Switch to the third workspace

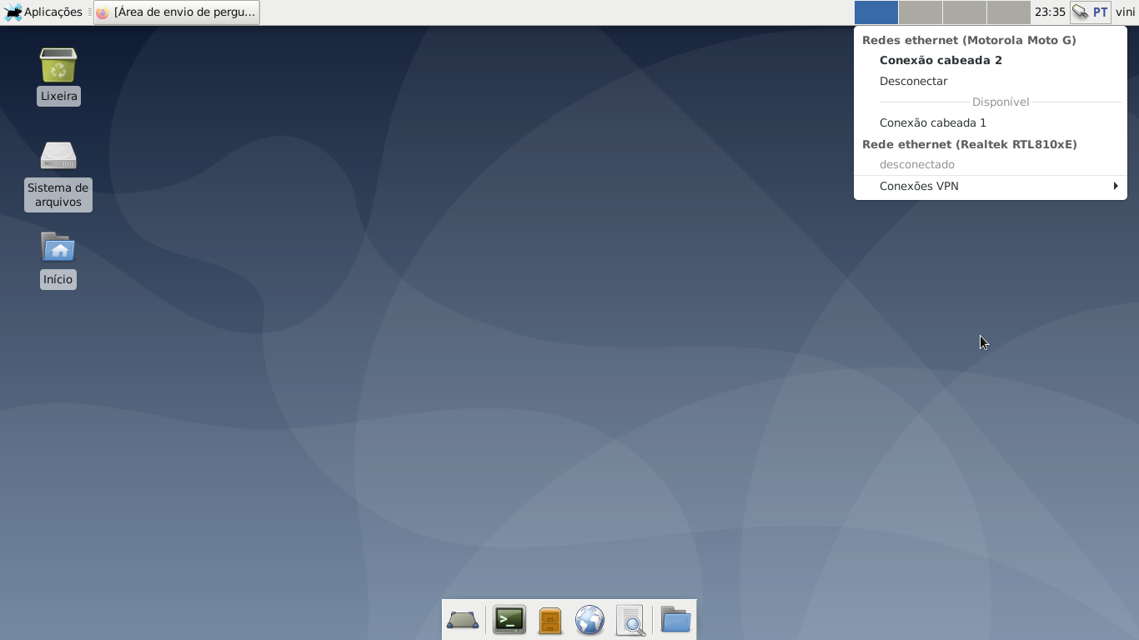coord(965,12)
